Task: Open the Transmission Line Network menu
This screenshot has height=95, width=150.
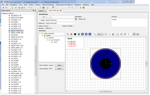Action: click(64, 5)
